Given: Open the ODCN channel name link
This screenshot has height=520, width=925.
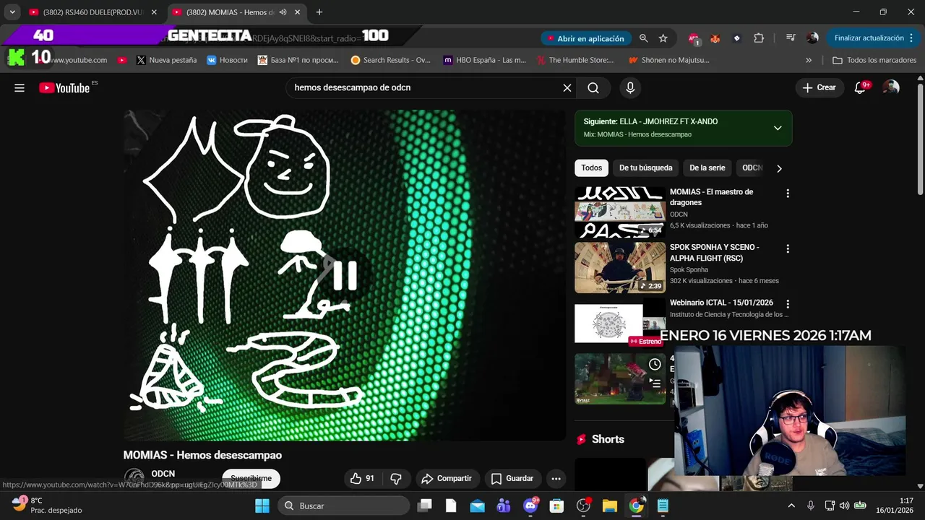Looking at the screenshot, I should [163, 474].
